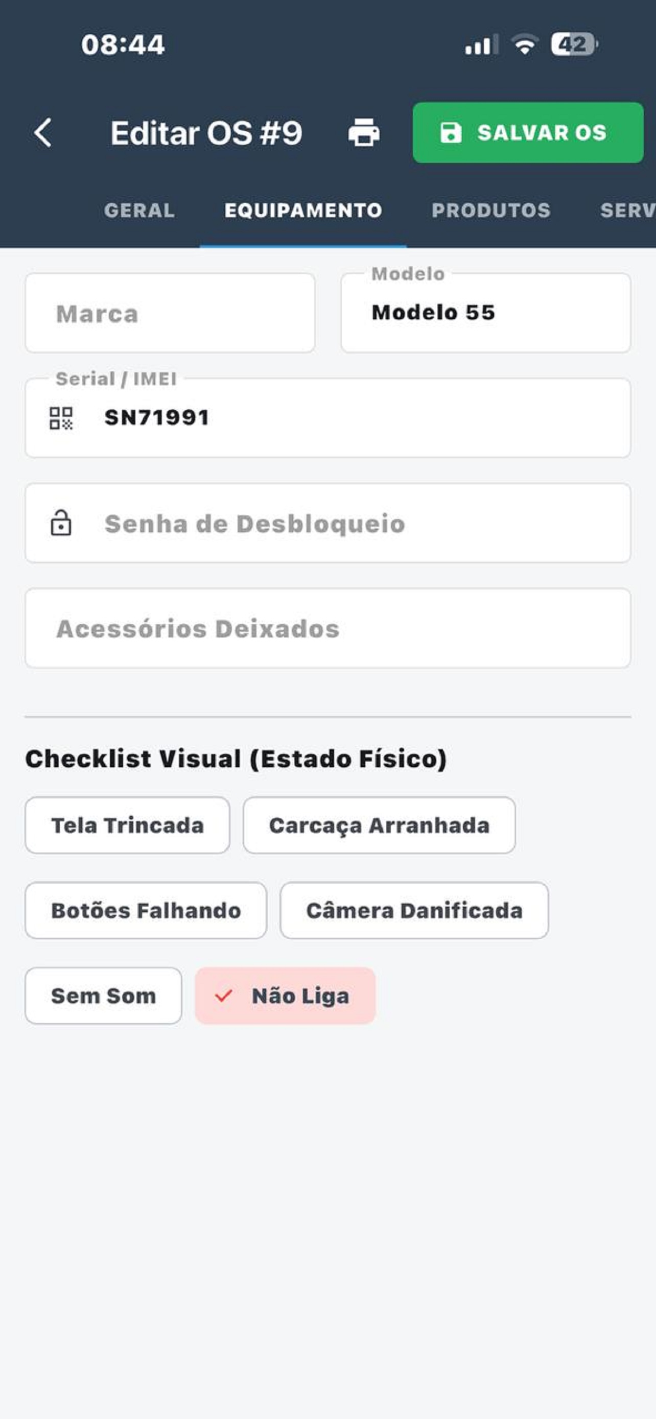Image resolution: width=656 pixels, height=1419 pixels.
Task: Tap the padlock icon in password field
Action: 61,523
